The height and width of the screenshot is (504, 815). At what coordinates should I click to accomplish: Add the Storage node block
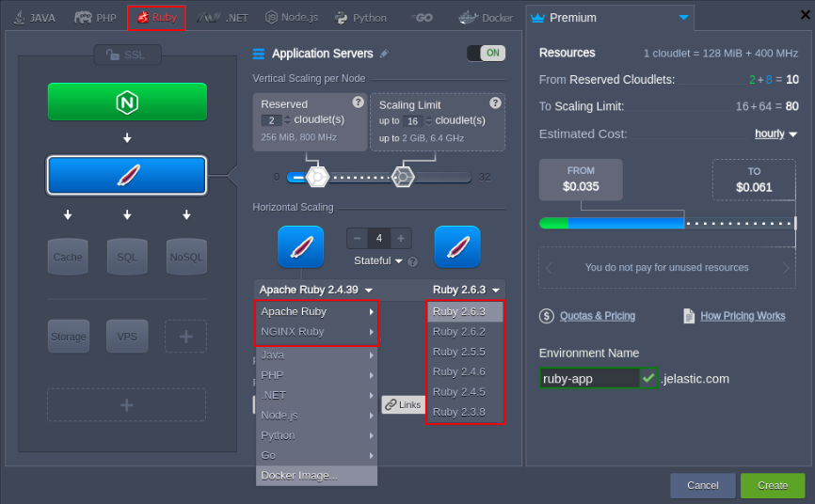pos(68,336)
